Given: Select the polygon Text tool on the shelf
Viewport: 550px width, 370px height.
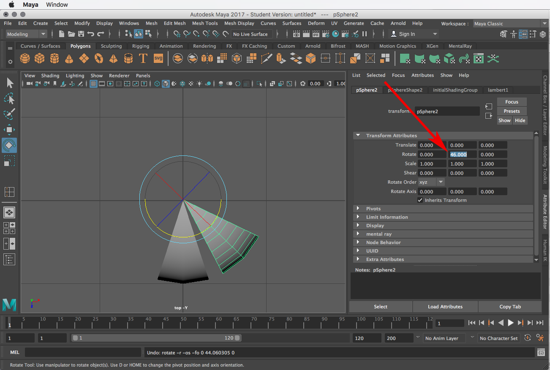Looking at the screenshot, I should click(143, 59).
